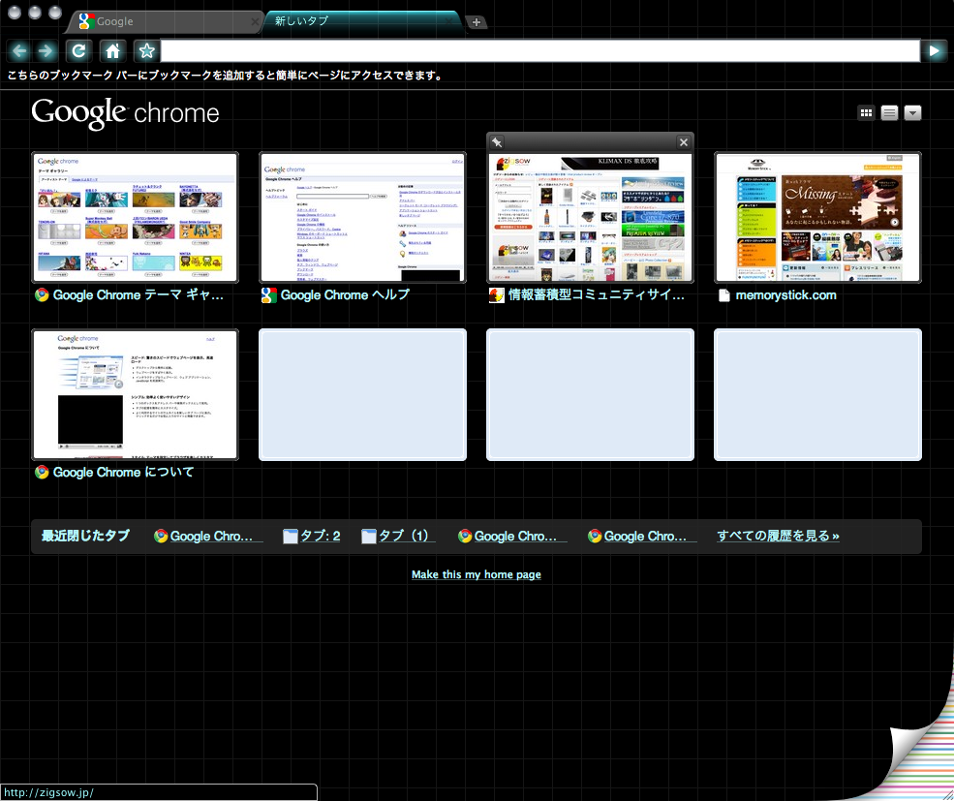Click the Google chrome logo
The image size is (954, 801).
[x=125, y=113]
